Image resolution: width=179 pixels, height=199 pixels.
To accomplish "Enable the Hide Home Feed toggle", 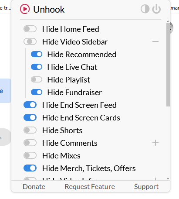I will tap(30, 29).
